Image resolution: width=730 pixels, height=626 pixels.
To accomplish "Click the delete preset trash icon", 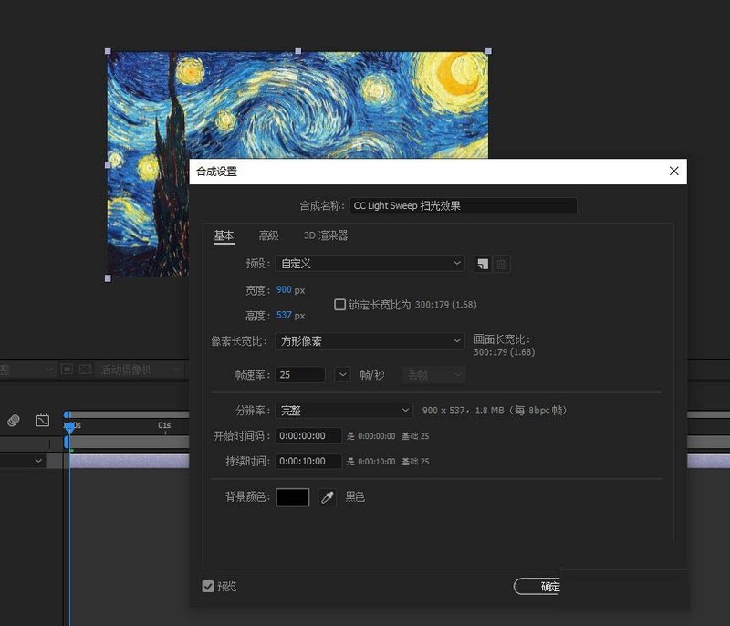I will (x=502, y=264).
